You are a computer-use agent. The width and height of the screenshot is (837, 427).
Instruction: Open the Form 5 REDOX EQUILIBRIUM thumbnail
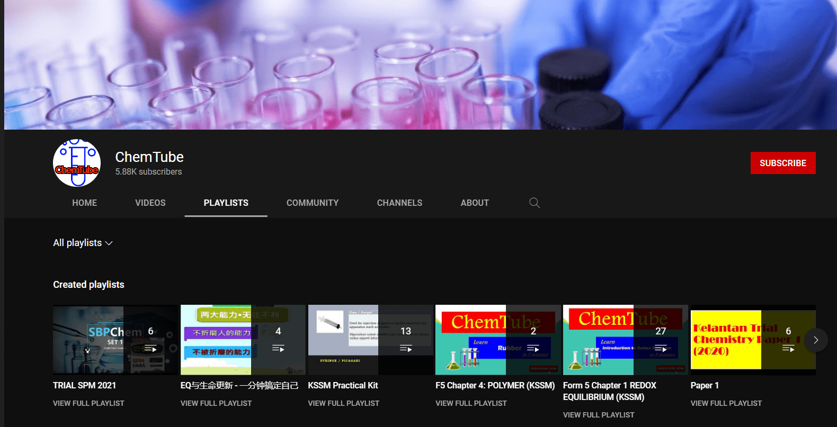point(626,340)
